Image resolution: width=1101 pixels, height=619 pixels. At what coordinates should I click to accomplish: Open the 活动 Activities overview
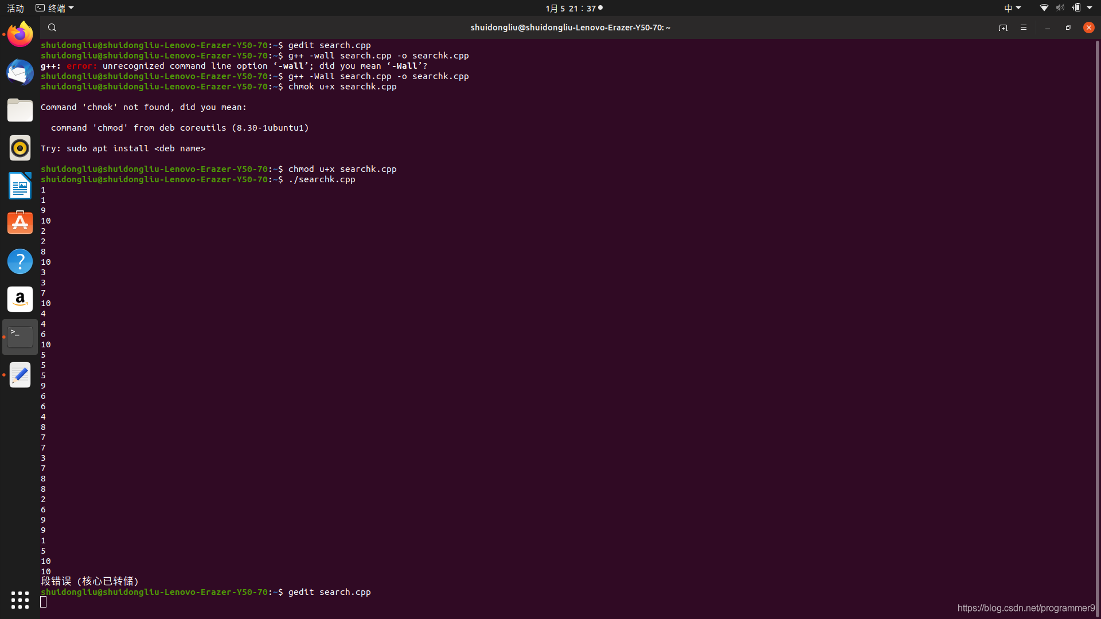coord(15,8)
